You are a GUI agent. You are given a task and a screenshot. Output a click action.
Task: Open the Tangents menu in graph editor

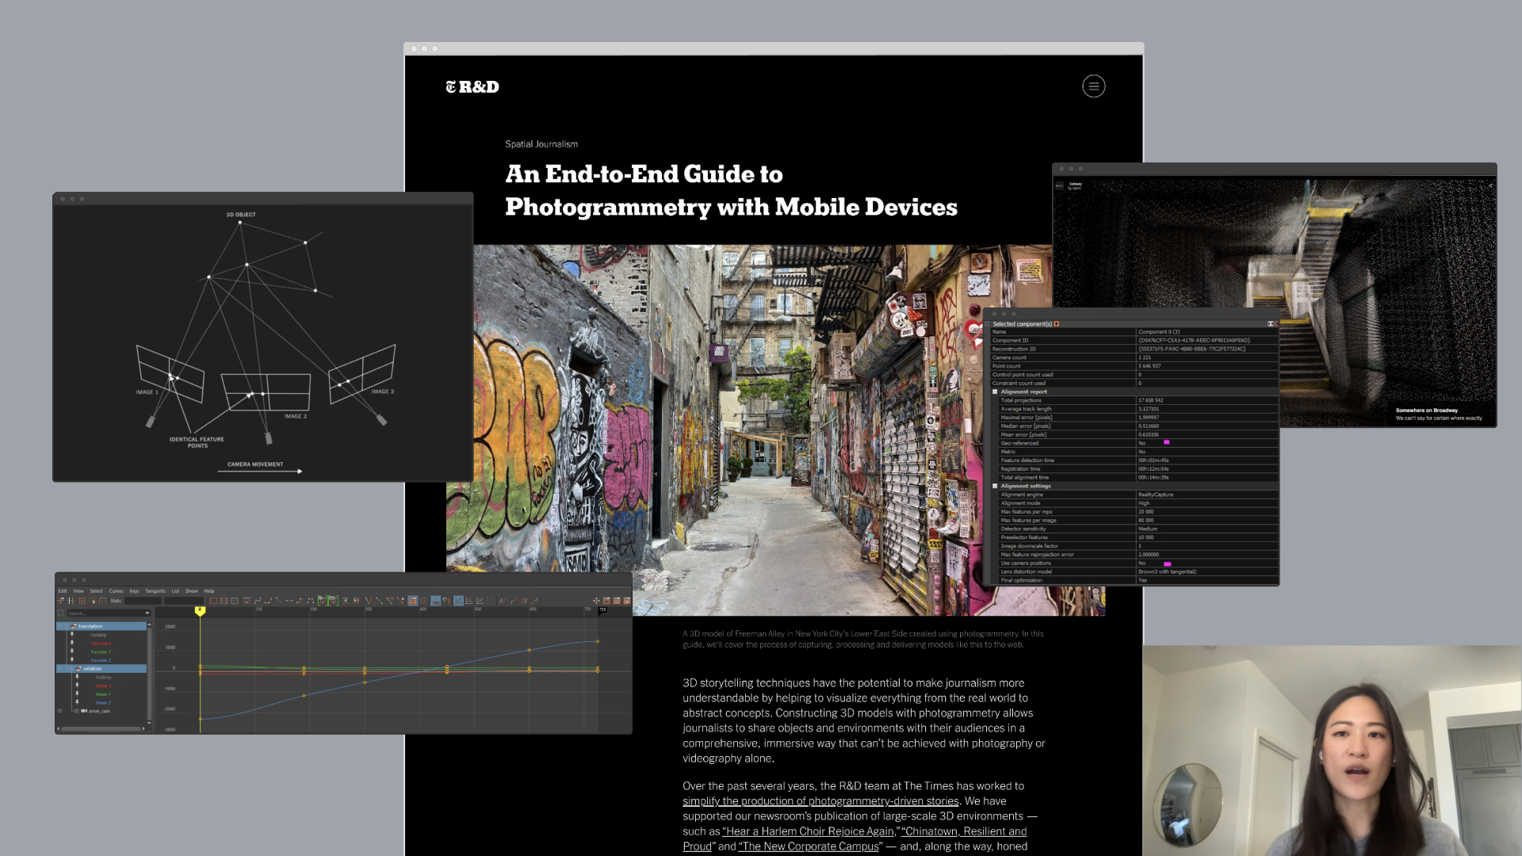(x=155, y=591)
